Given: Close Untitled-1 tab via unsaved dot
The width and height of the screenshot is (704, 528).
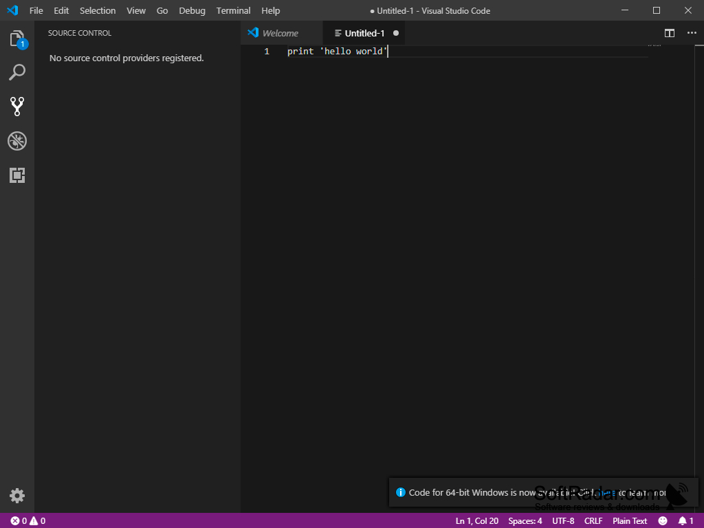Looking at the screenshot, I should click(x=396, y=33).
